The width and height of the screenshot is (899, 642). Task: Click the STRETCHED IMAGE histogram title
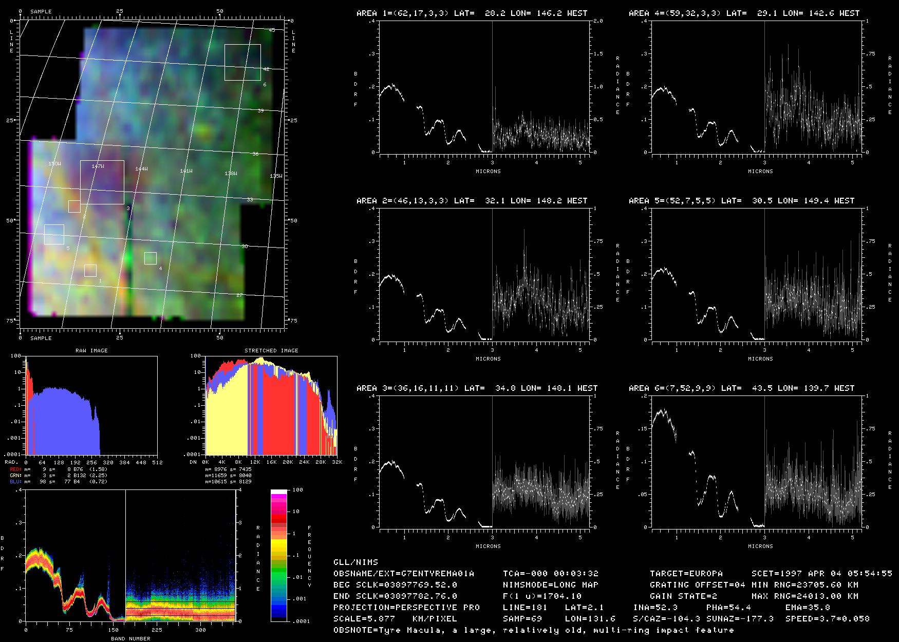(271, 351)
